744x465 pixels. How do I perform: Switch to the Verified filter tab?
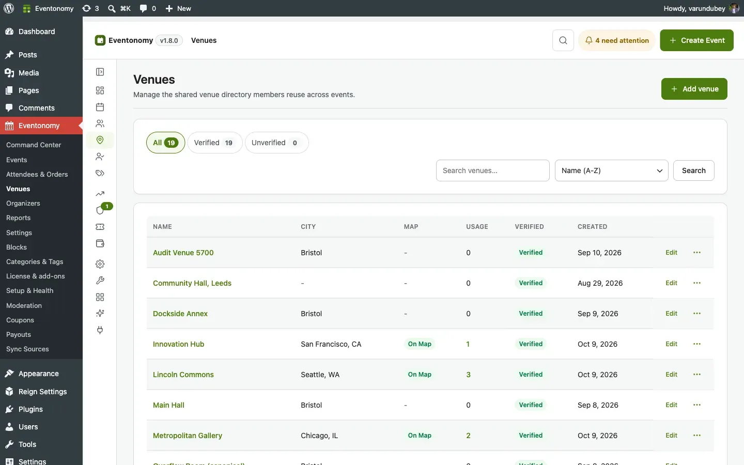click(x=214, y=143)
